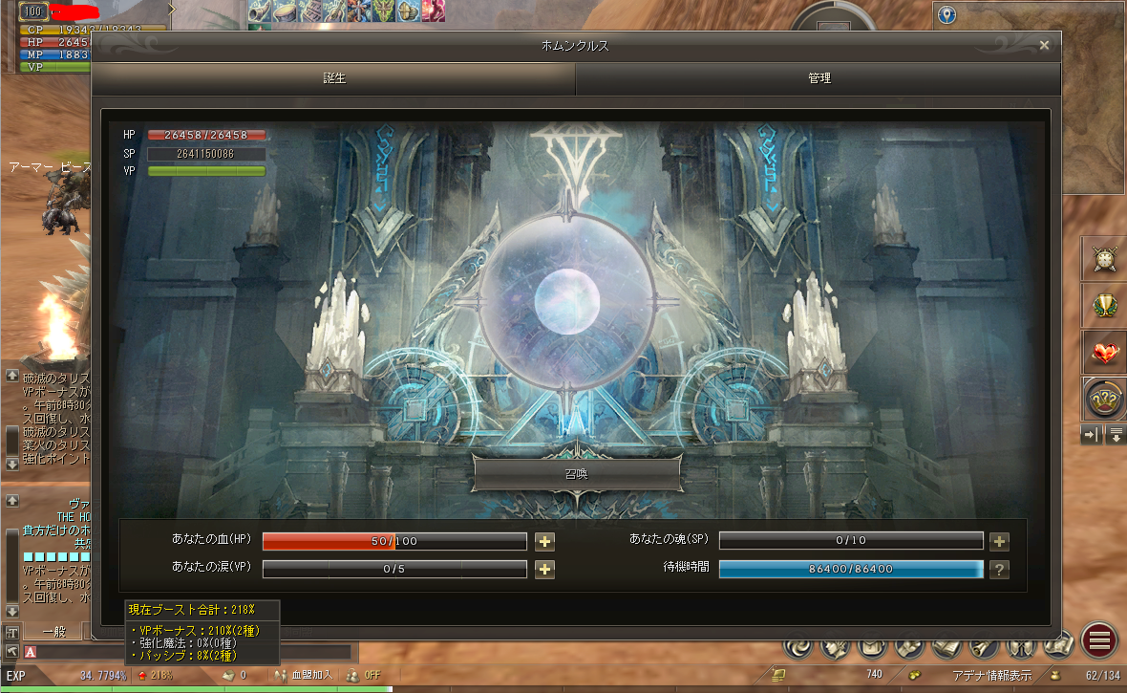1127x693 pixels.
Task: Open the map parchment icon
Action: click(1058, 645)
